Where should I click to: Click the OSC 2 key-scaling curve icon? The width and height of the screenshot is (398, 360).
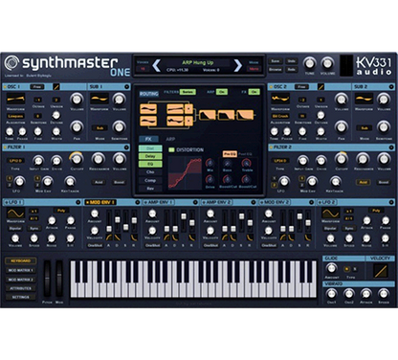click(321, 87)
